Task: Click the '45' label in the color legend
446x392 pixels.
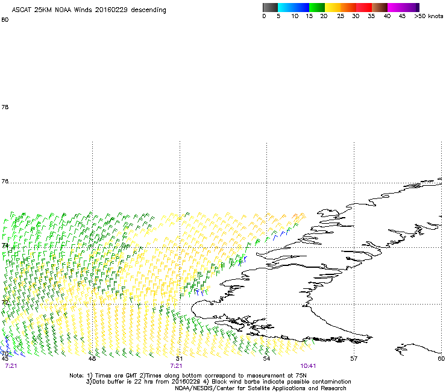Action: pyautogui.click(x=402, y=16)
